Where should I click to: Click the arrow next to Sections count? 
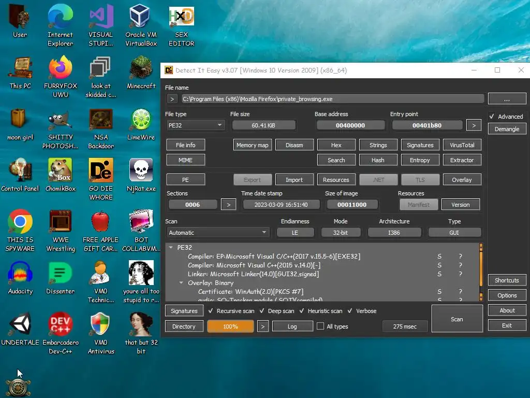click(228, 204)
